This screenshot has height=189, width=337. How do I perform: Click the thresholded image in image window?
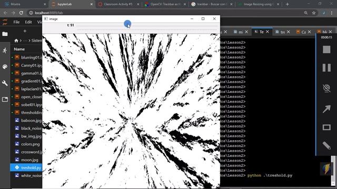coord(131,111)
